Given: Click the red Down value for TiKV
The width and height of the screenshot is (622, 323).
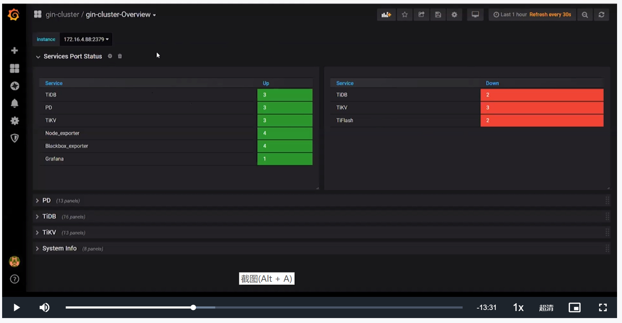Looking at the screenshot, I should (x=542, y=107).
